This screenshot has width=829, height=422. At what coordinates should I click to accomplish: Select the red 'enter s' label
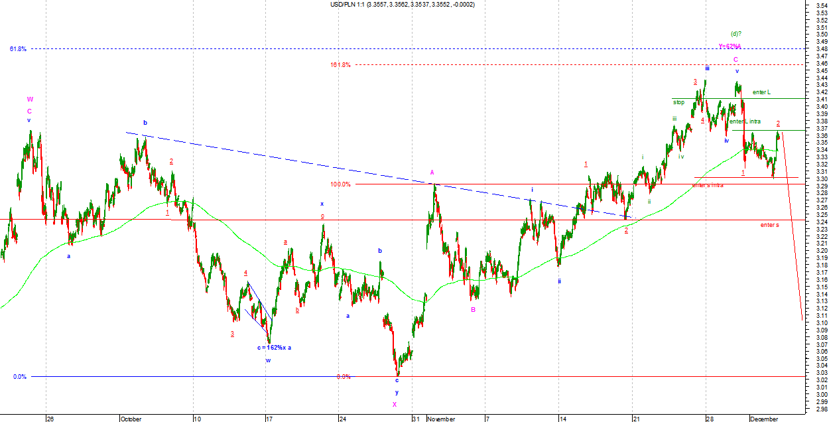769,225
